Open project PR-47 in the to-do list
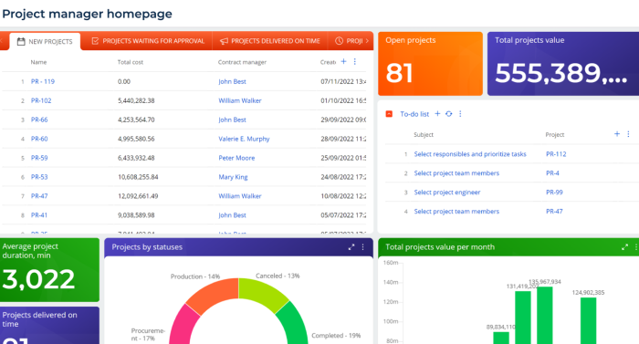Screen dimensions: 639x344 coord(554,212)
